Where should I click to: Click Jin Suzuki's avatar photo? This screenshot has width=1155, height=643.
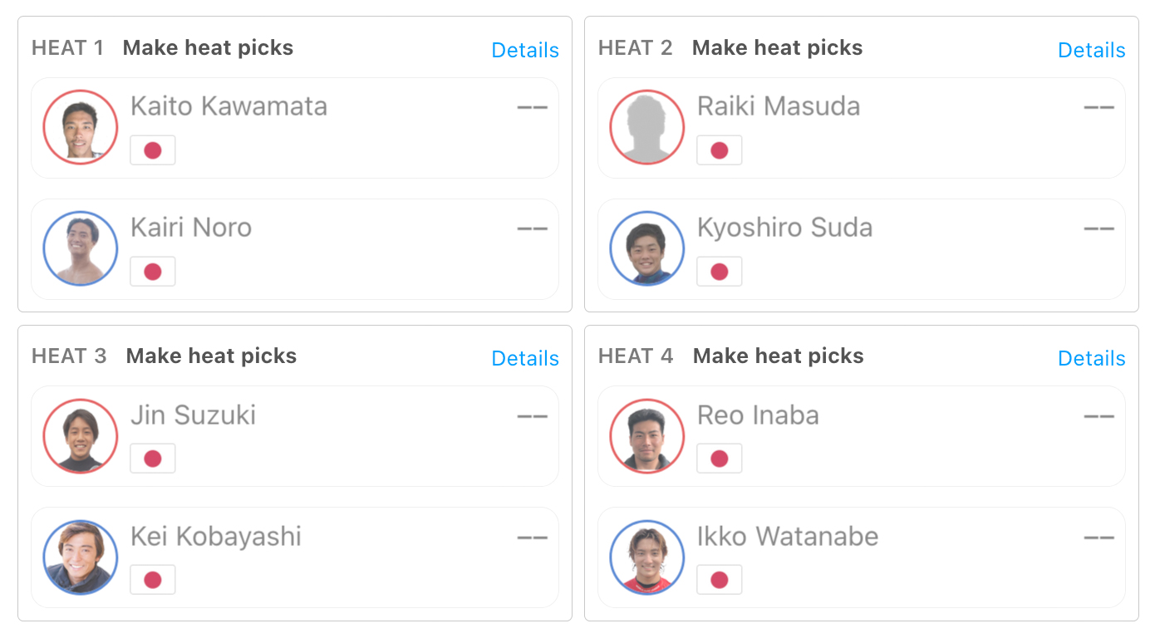coord(81,436)
